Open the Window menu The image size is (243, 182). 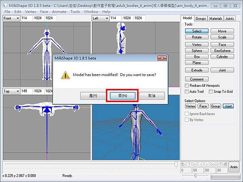click(x=91, y=12)
